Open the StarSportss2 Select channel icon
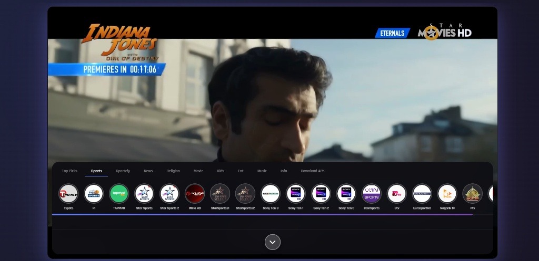This screenshot has height=261, width=539. coord(245,193)
